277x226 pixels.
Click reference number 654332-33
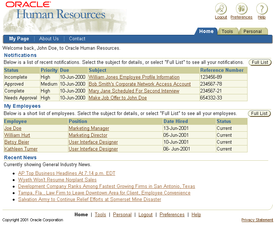211,98
